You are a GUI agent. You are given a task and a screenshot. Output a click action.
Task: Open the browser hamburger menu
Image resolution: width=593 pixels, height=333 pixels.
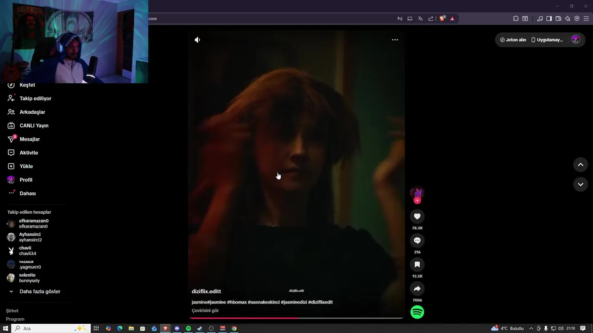(x=586, y=18)
